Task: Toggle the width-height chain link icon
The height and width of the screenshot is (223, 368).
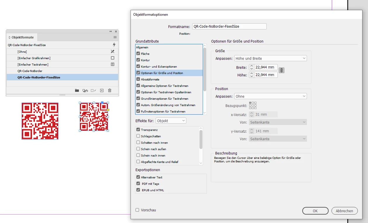Action: click(x=282, y=70)
